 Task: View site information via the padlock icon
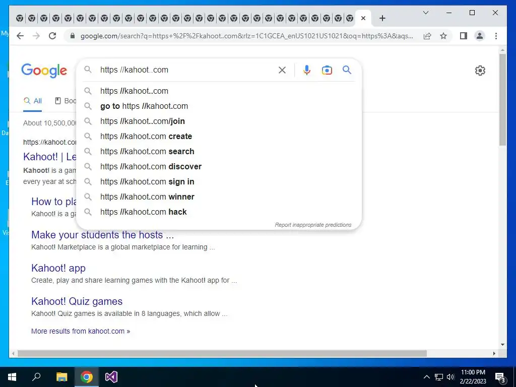[73, 36]
